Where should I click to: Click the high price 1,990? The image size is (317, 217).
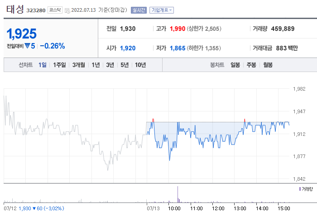click(178, 29)
